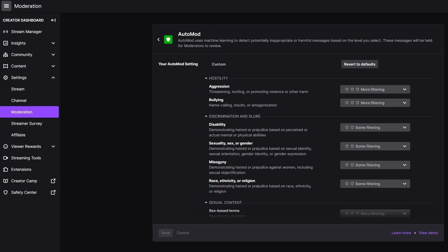Click the Stream Manager broadcast icon
The image size is (448, 252).
5,32
